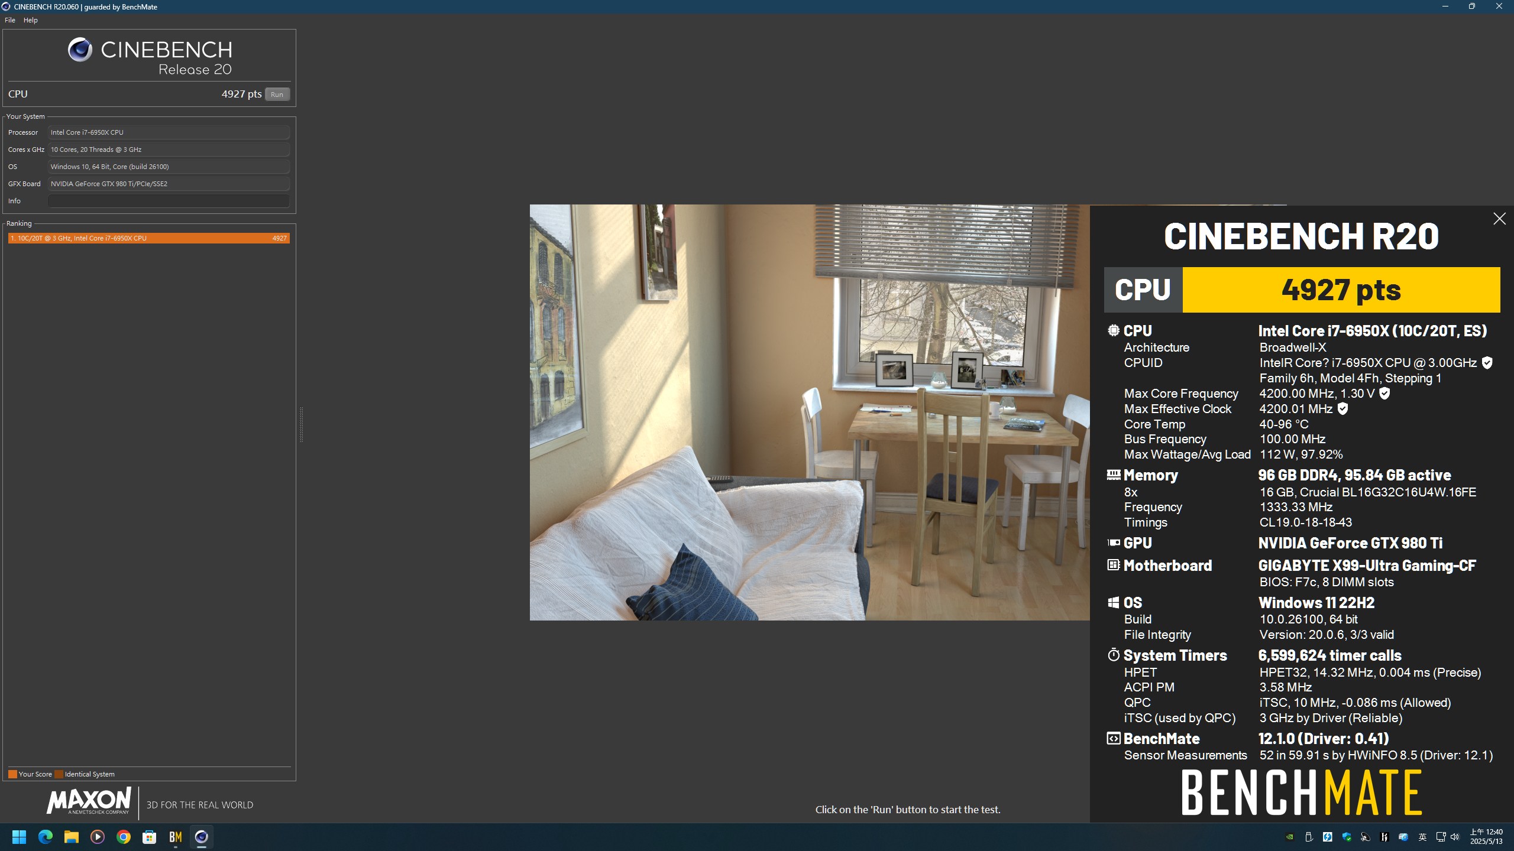Click the '40-96 °C' core temp value
The width and height of the screenshot is (1514, 851).
[x=1284, y=424]
